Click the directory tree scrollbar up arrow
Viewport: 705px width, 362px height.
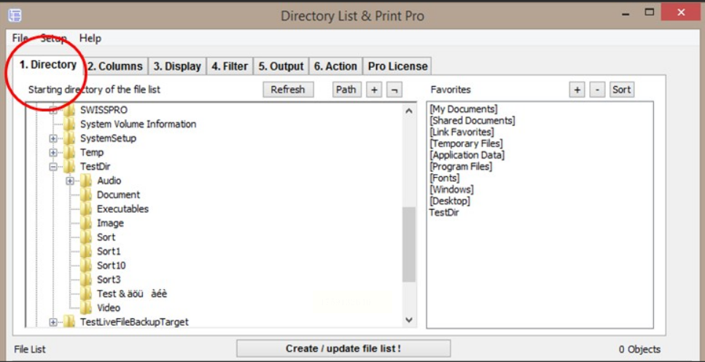409,111
